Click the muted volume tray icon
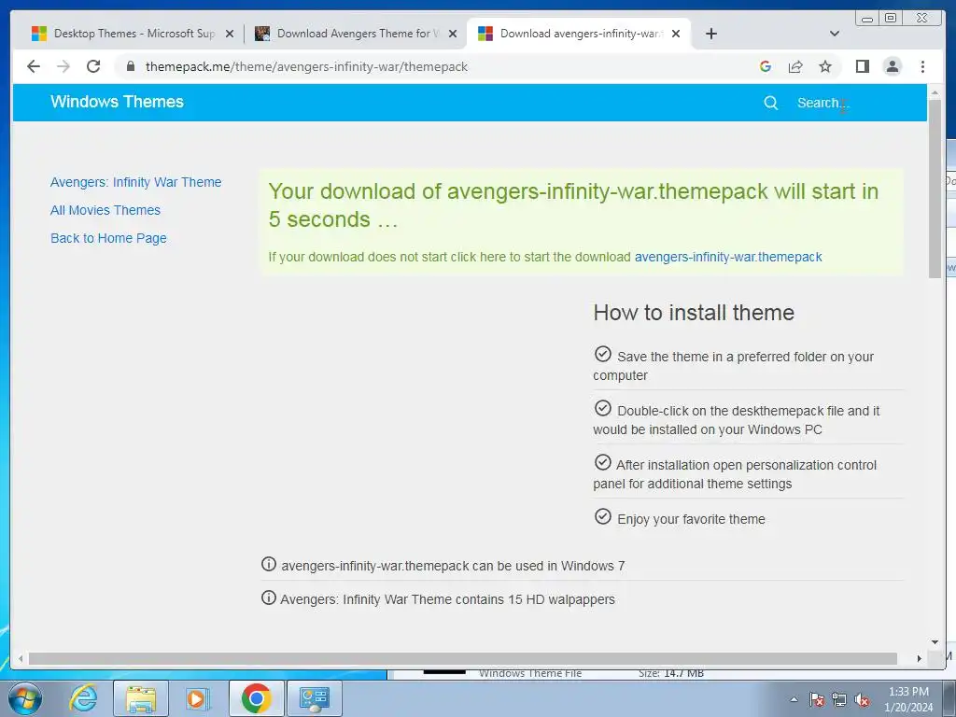 pyautogui.click(x=862, y=699)
